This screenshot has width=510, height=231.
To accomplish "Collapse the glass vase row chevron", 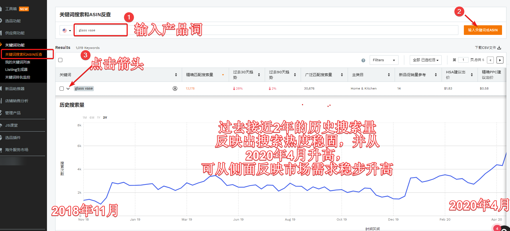I will point(68,88).
